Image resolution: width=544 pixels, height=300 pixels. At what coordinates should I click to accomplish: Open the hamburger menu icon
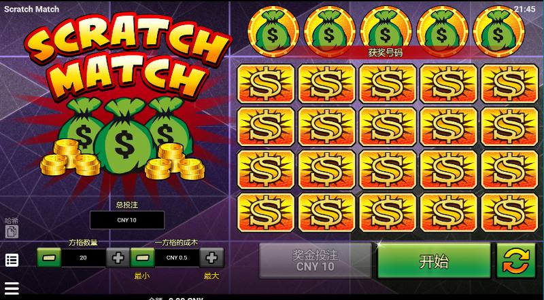(12, 288)
